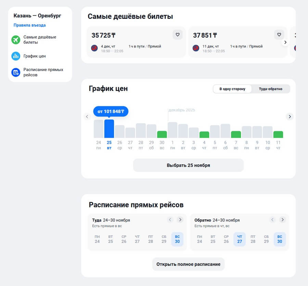Select the grey bar for 6 сб
The image size is (308, 286).
coord(225,131)
